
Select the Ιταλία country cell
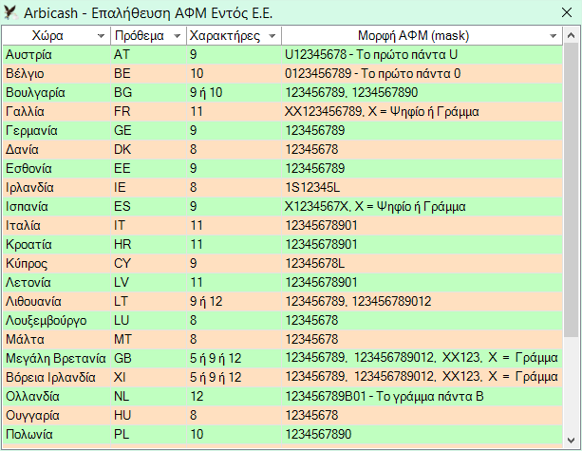[56, 225]
